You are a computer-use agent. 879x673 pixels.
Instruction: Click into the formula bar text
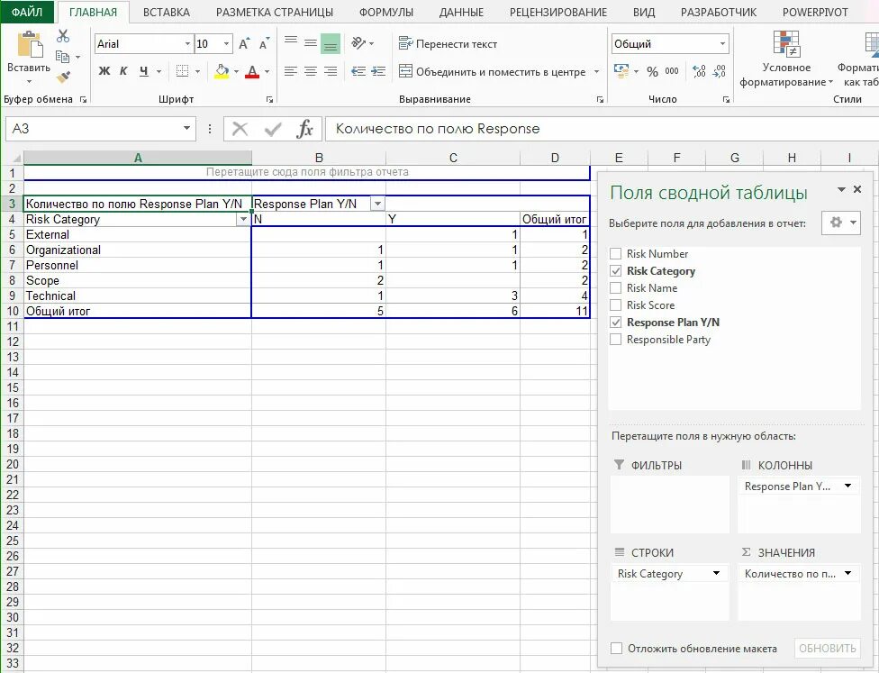tap(438, 129)
